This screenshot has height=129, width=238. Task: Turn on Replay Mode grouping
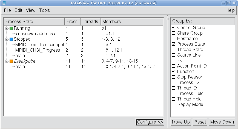click(173, 105)
